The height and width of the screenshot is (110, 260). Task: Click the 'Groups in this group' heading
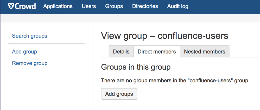tap(136, 67)
